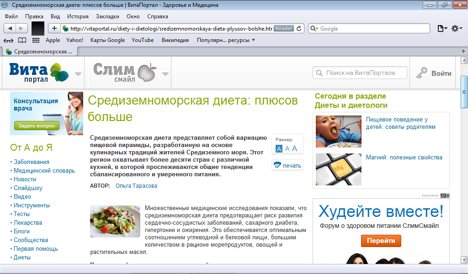The image size is (468, 274).
Task: Go forward with the browser Forward arrow
Action: pyautogui.click(x=21, y=28)
